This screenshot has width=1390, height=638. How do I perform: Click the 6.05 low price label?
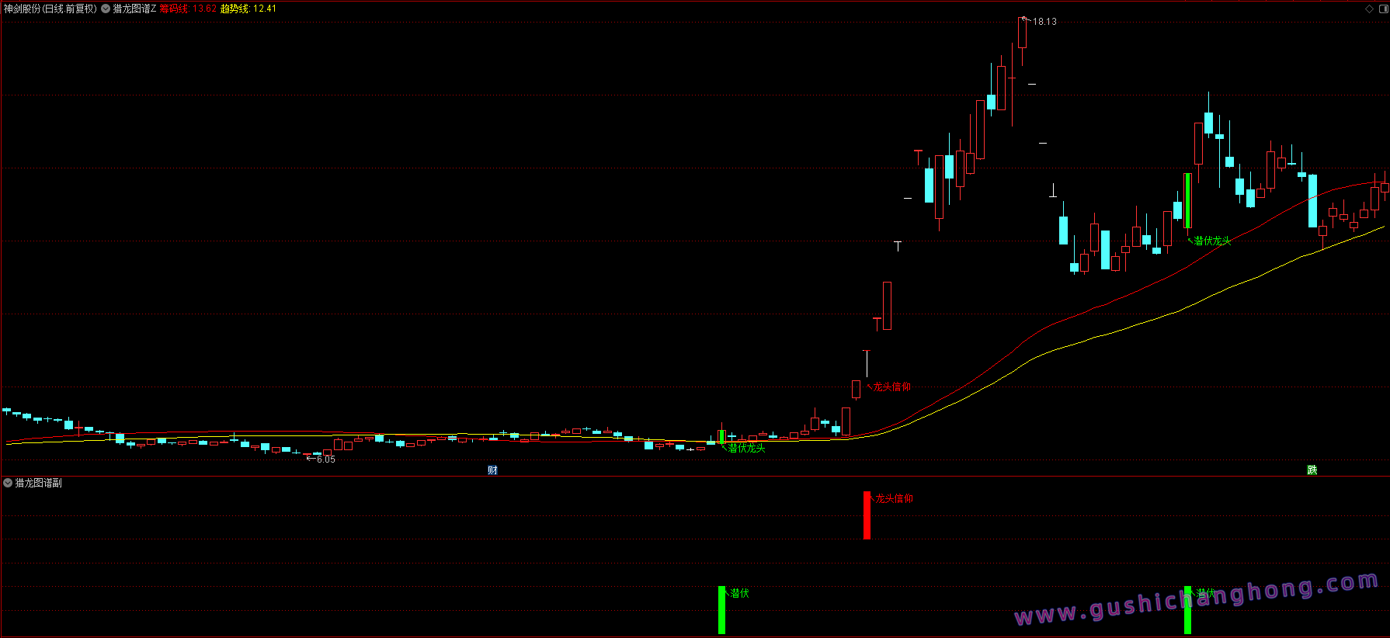click(x=325, y=459)
